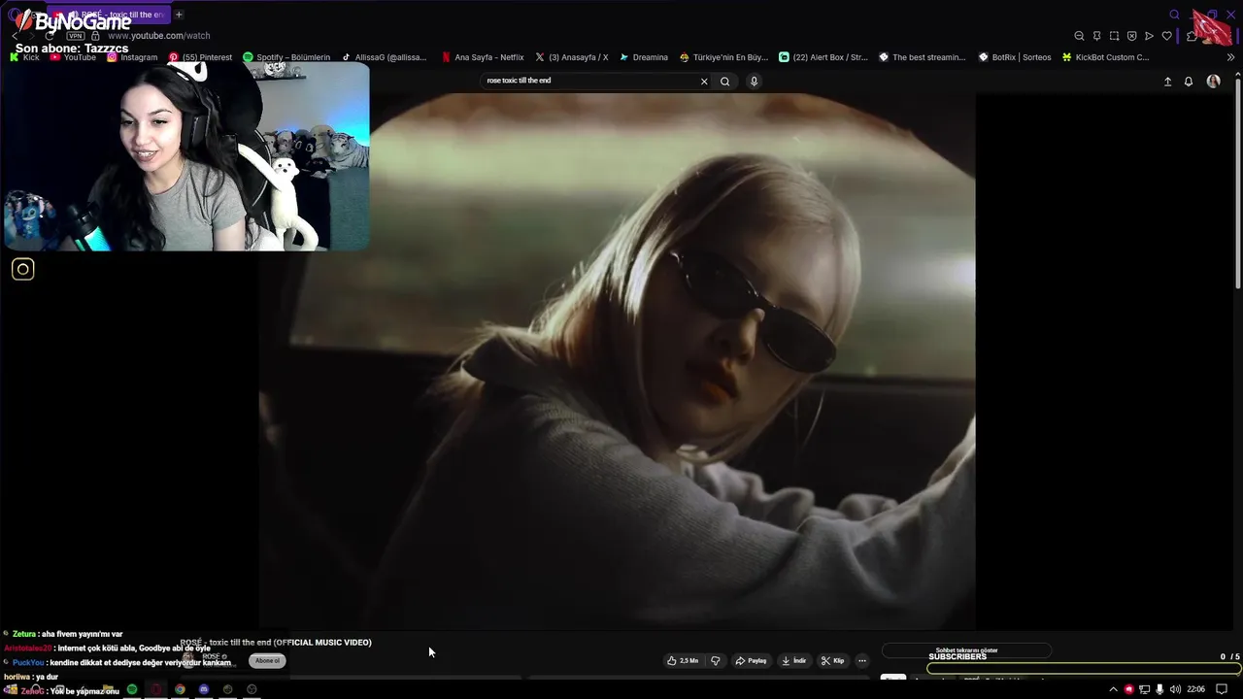Viewport: 1243px width, 699px height.
Task: Open more actions three-dot menu
Action: [861, 661]
